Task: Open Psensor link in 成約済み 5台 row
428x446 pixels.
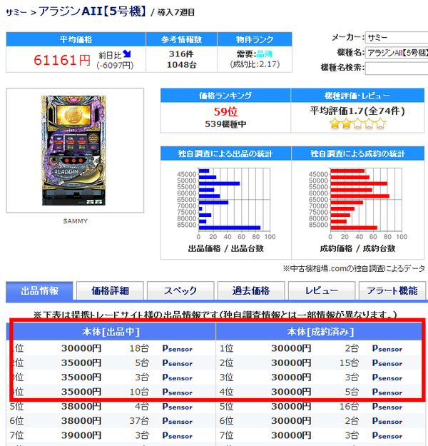Action: pyautogui.click(x=387, y=392)
